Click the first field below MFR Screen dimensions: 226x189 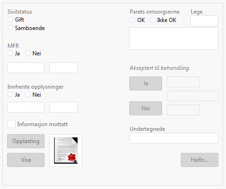point(26,68)
